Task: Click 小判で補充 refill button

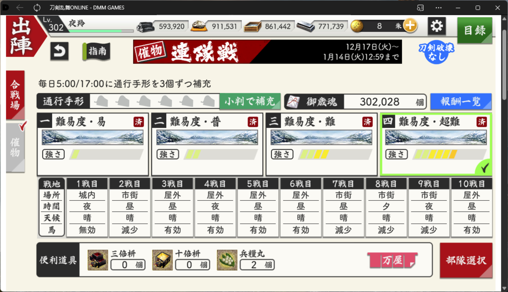Action: click(250, 102)
